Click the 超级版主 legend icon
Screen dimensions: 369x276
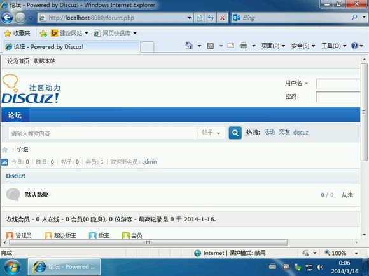pos(48,235)
